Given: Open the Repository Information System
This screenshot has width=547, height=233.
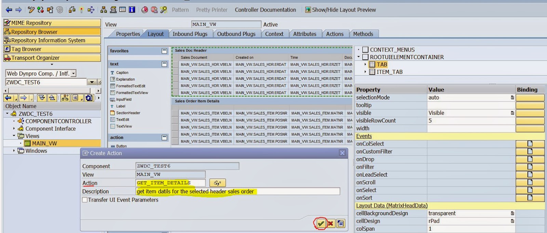Looking at the screenshot, I should 48,40.
